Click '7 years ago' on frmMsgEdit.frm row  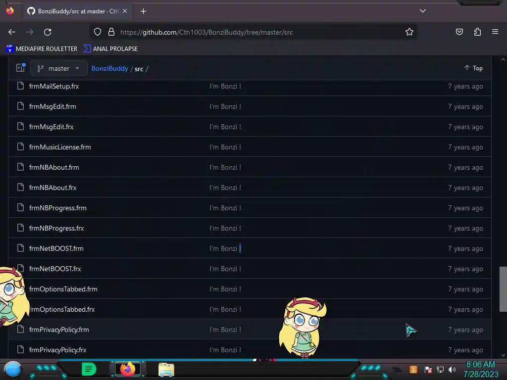point(465,107)
